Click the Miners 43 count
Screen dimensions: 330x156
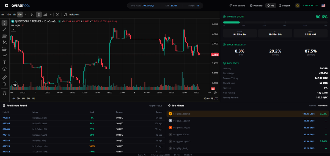[x=197, y=6]
